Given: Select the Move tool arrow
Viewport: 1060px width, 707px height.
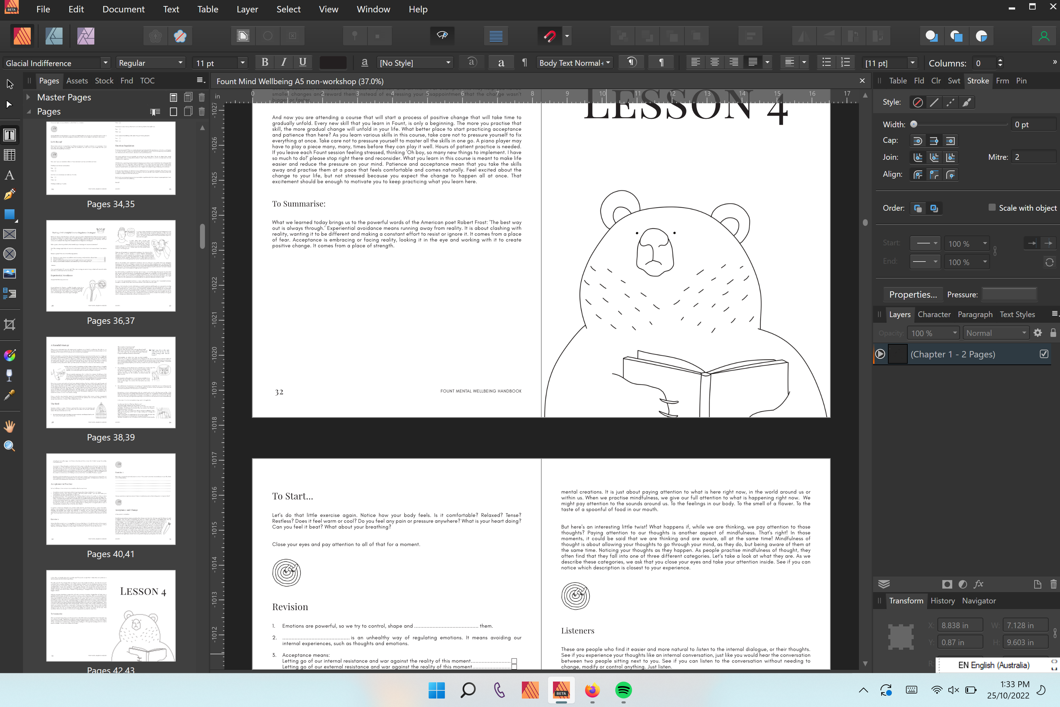Looking at the screenshot, I should (x=10, y=84).
